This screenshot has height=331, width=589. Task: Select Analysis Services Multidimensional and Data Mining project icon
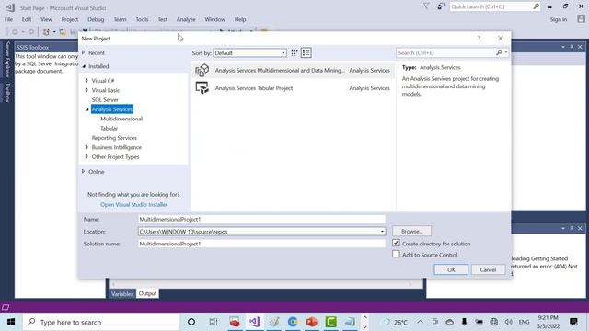coord(202,70)
